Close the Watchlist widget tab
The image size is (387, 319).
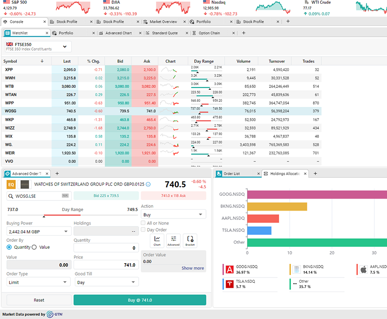(x=47, y=33)
